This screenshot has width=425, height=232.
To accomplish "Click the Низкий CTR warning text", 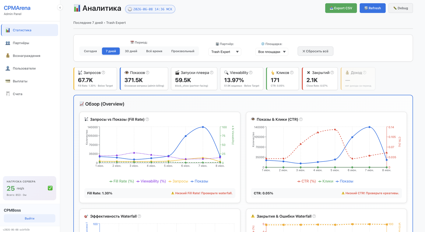I will point(370,193).
